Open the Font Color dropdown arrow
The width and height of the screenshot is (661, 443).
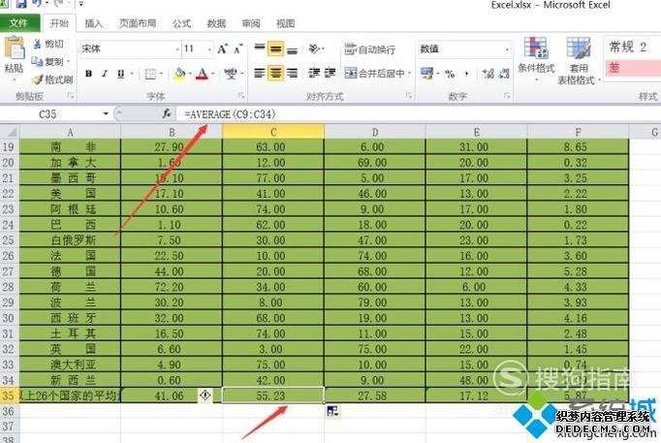[212, 75]
